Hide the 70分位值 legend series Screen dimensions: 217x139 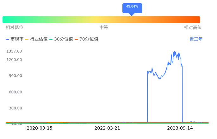pos(86,39)
